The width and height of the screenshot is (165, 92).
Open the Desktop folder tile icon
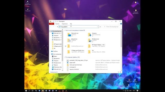tap(69, 35)
